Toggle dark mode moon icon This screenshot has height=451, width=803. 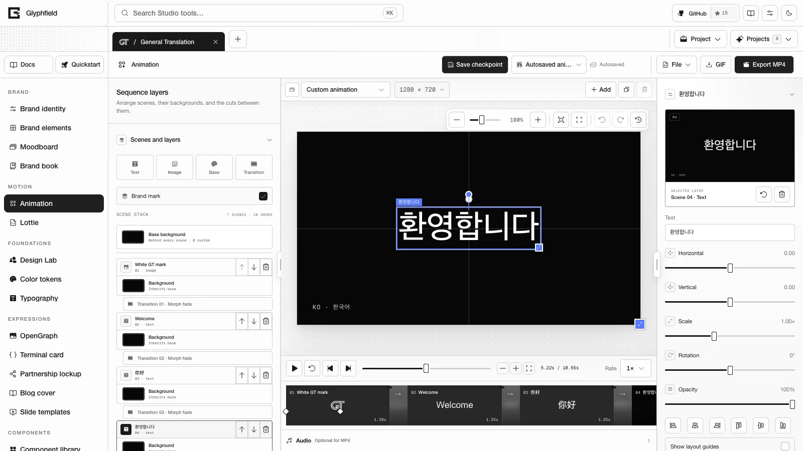coord(789,13)
